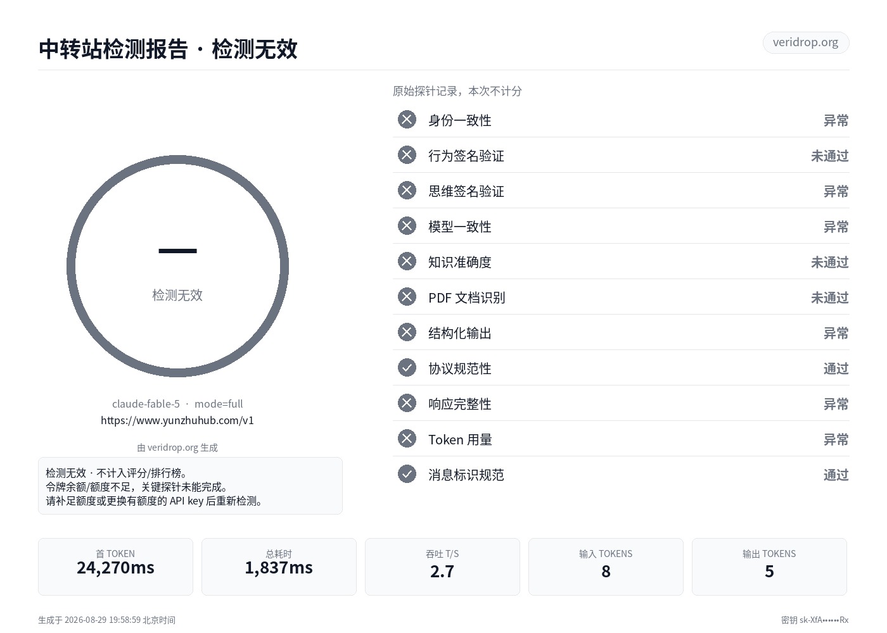Select the 首 TOKEN stat card
The width and height of the screenshot is (887, 633).
(x=115, y=567)
